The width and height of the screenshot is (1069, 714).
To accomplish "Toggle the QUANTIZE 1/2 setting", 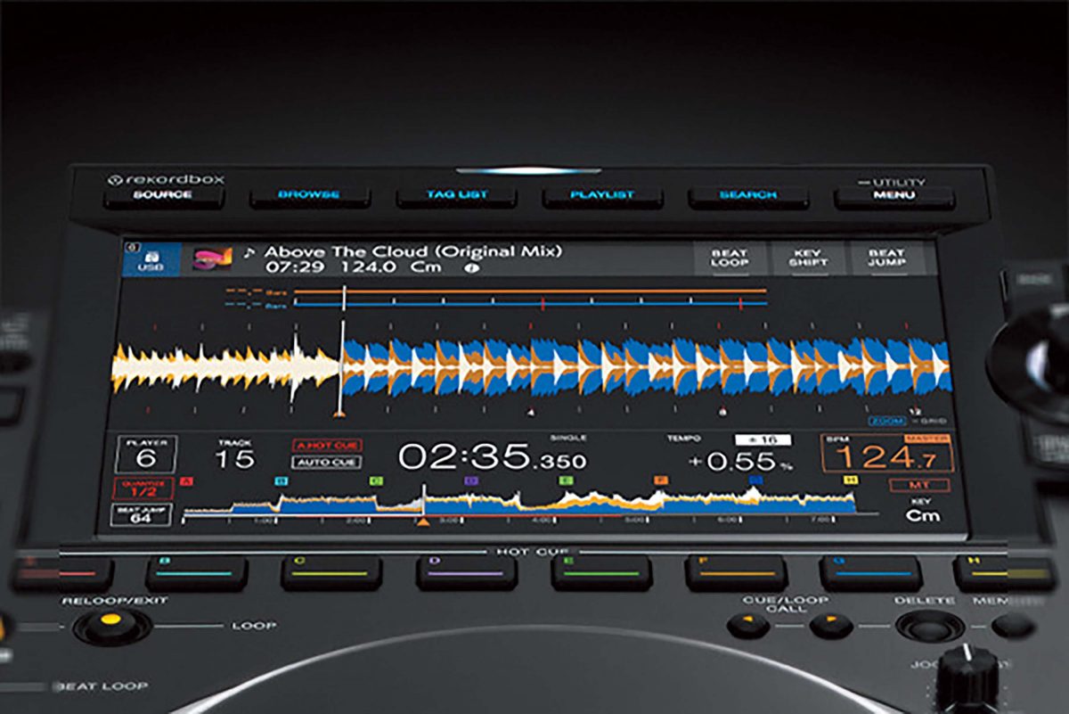I will pos(143,488).
